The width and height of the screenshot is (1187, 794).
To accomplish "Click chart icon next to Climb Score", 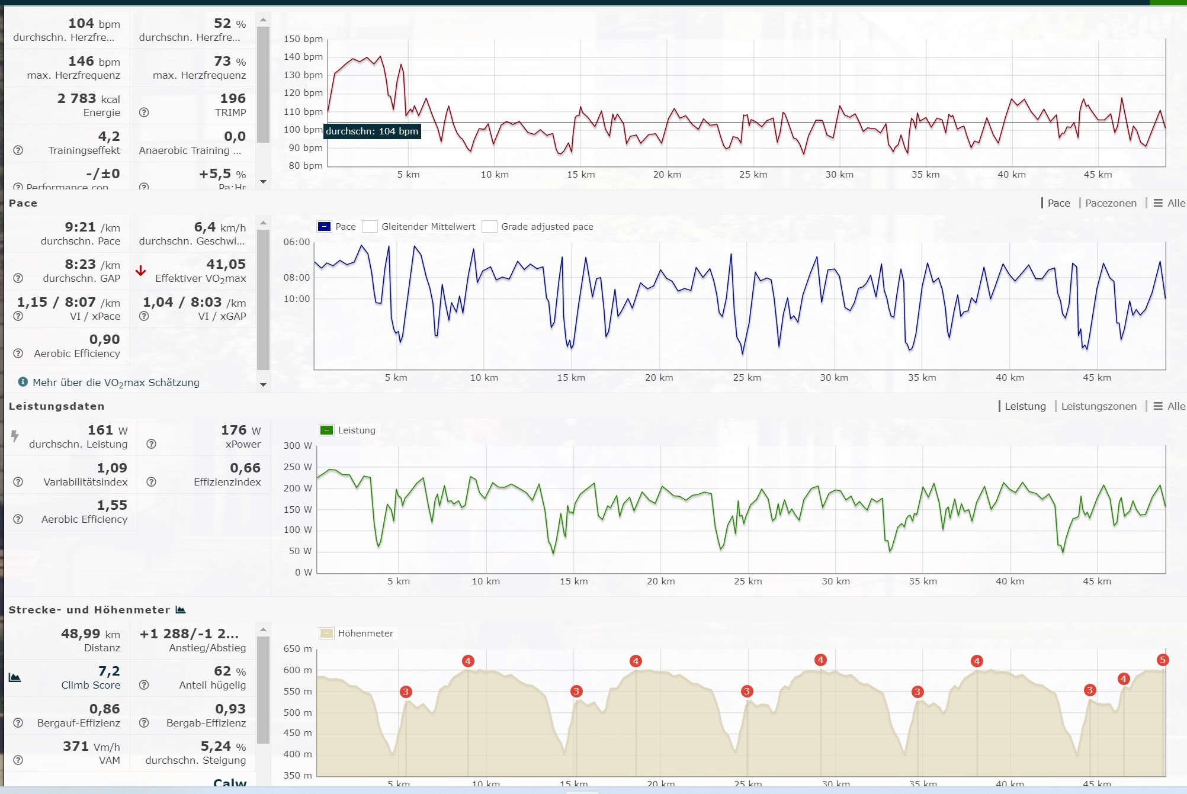I will pos(15,678).
